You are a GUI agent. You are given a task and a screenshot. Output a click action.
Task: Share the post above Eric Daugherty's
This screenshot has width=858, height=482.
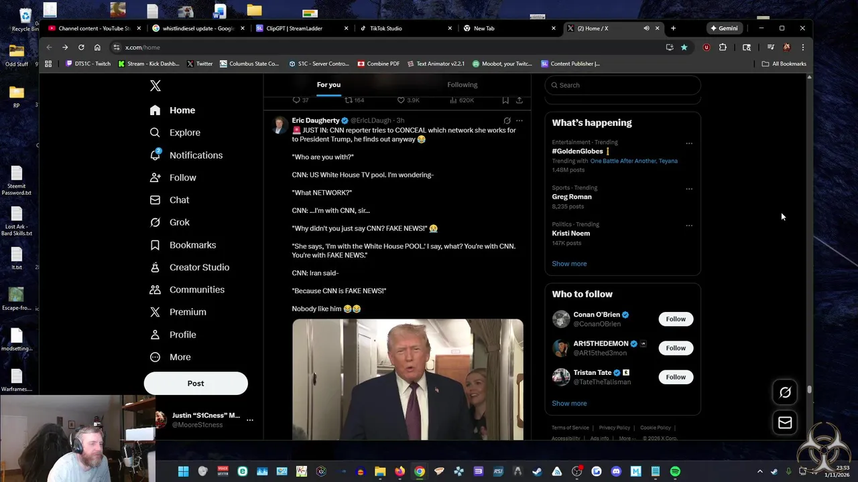[519, 100]
